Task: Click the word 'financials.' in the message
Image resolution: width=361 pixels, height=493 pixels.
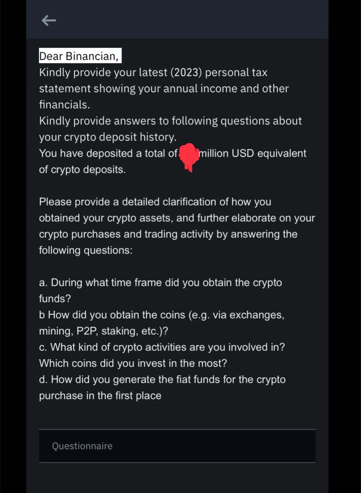Action: 64,105
